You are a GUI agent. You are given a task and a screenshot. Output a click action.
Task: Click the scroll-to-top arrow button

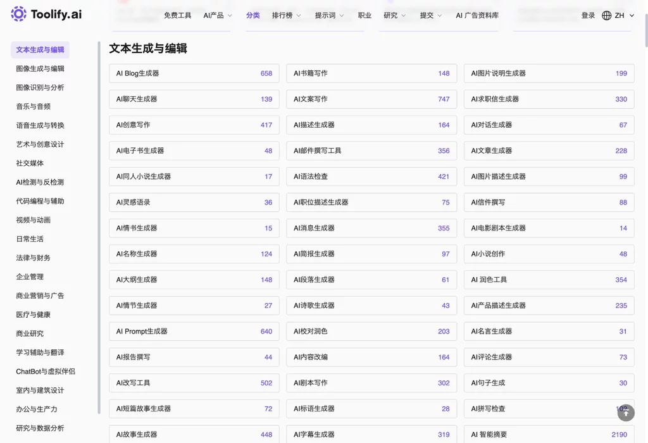pos(626,413)
